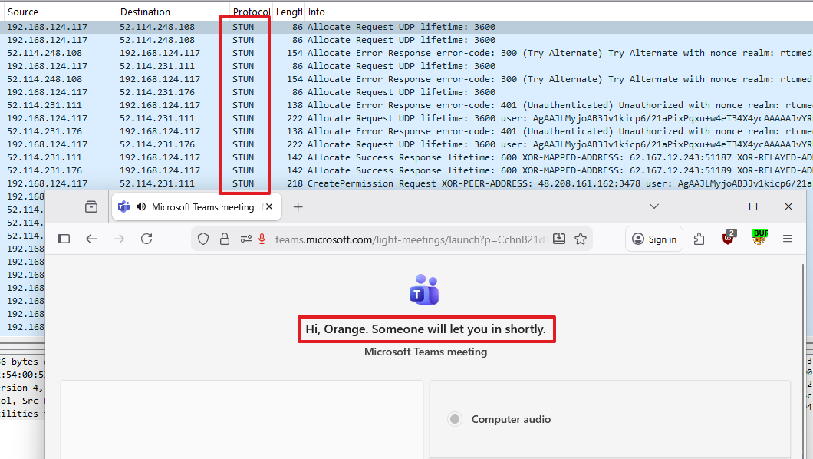Expand the list all tabs chevron
The height and width of the screenshot is (459, 813).
click(653, 206)
